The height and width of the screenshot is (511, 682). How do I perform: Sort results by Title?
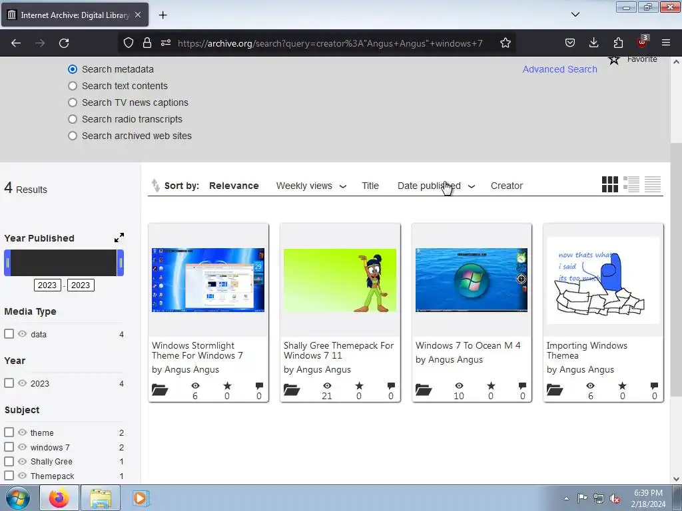click(x=370, y=186)
